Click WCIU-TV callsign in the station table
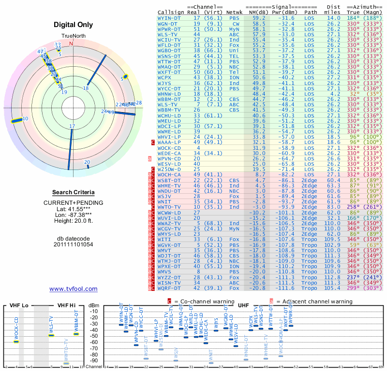The image size is (387, 371). click(x=169, y=40)
